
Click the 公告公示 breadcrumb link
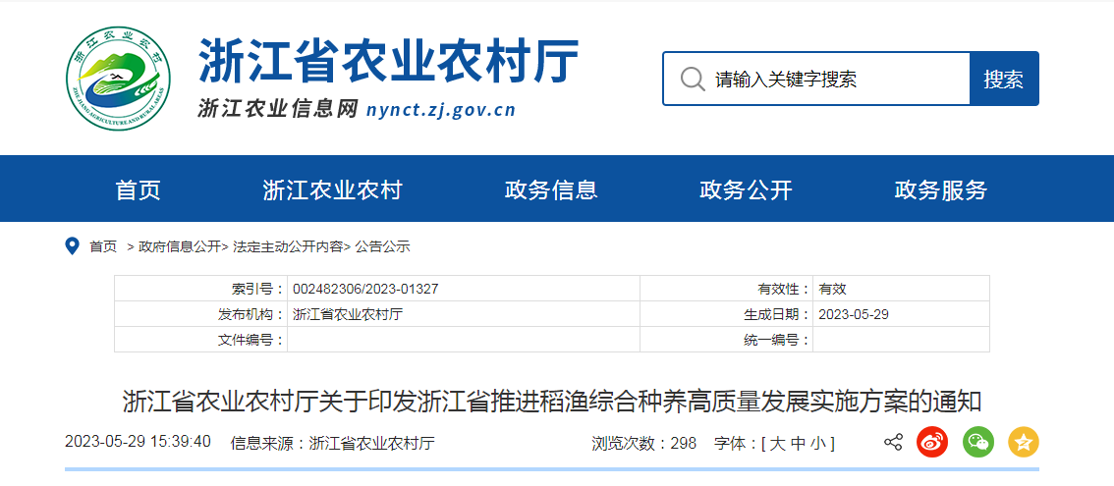[383, 247]
